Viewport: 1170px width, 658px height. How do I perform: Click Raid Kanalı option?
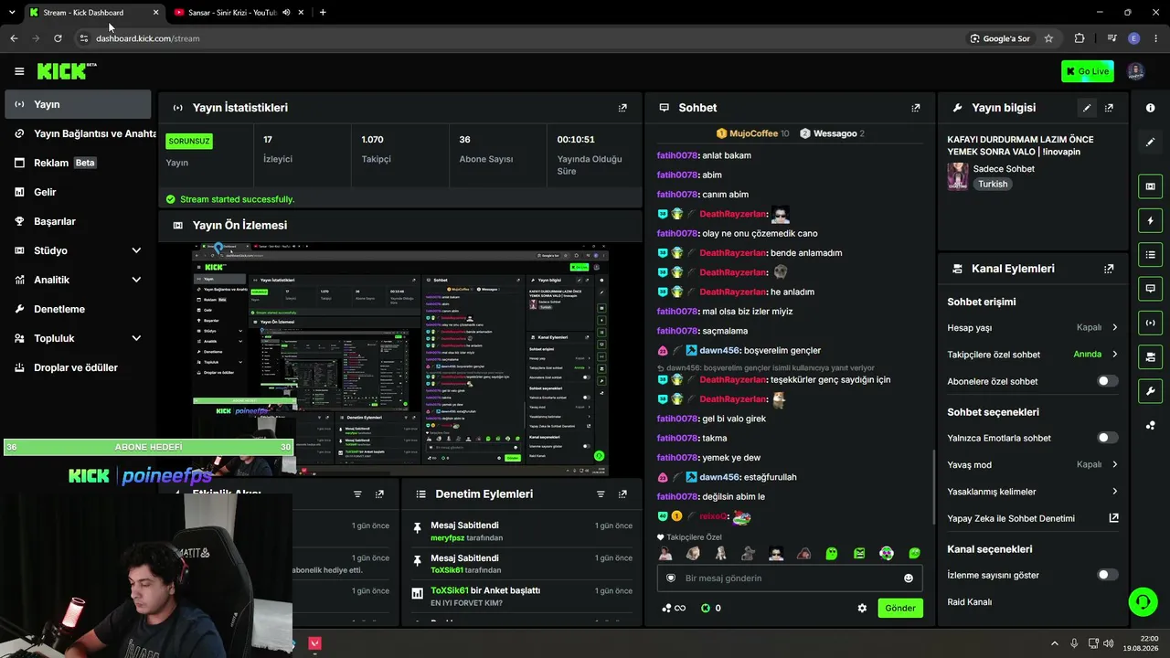970,602
